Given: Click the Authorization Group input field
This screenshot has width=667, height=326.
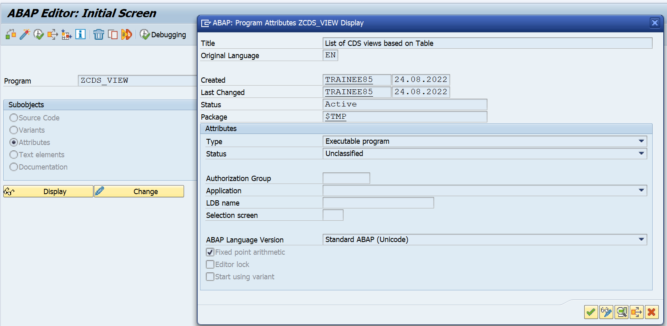Looking at the screenshot, I should [346, 178].
